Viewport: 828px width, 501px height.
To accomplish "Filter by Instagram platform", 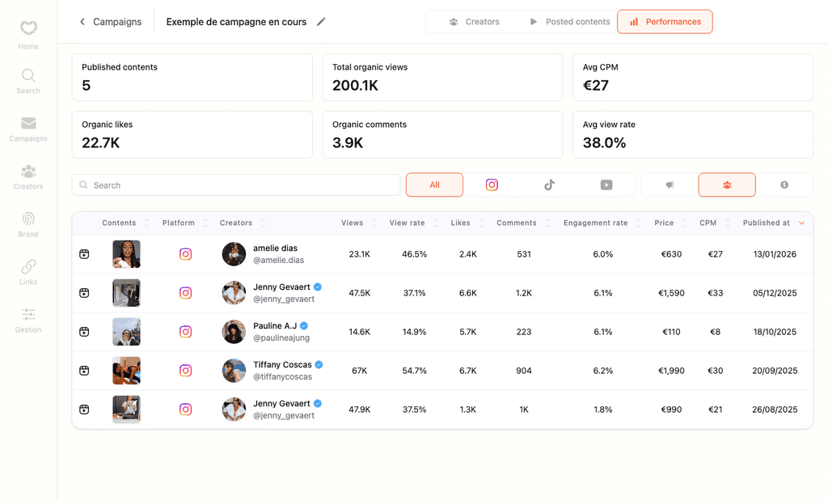I will pos(492,185).
